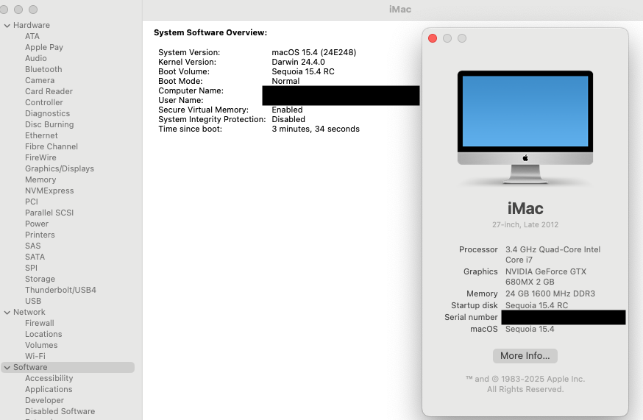Select ATA in the Hardware list

32,36
